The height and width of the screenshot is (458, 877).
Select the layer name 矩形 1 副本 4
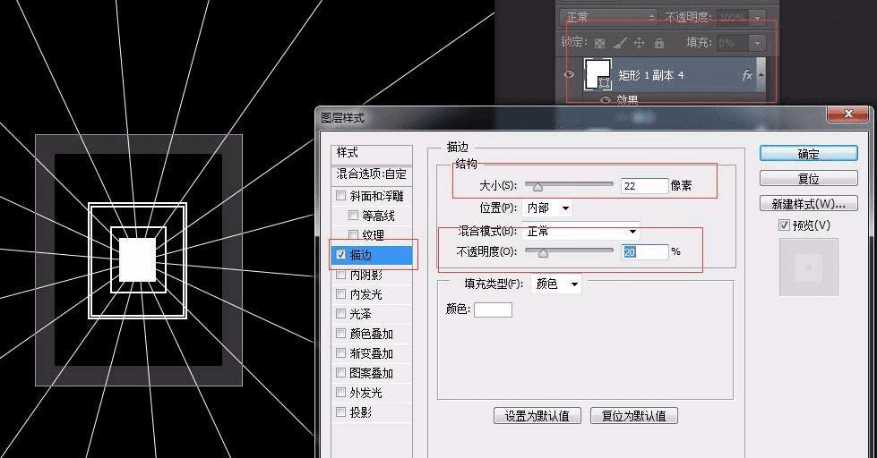click(650, 75)
